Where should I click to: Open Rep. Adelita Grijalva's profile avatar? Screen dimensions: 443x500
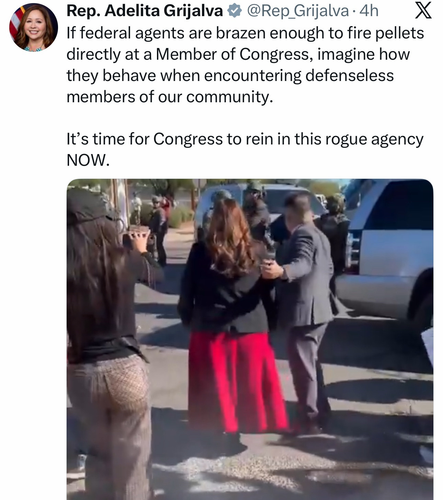[34, 27]
